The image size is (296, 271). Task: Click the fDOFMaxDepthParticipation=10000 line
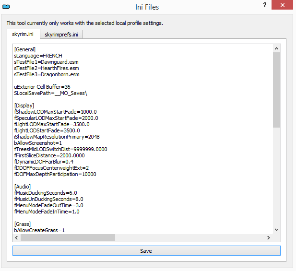[x=55, y=174]
